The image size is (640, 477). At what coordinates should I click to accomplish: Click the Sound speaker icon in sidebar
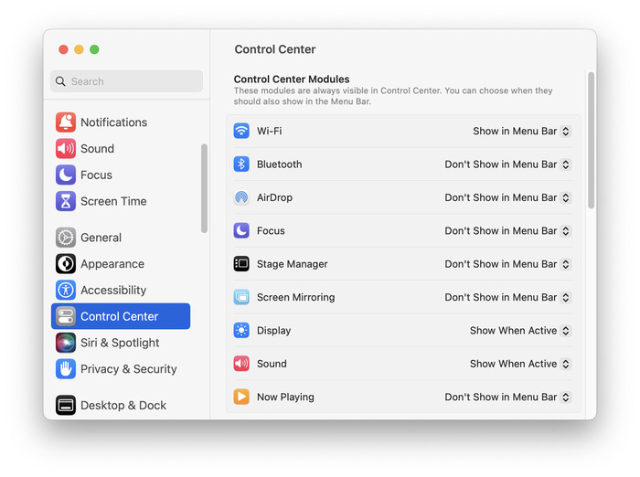point(65,149)
